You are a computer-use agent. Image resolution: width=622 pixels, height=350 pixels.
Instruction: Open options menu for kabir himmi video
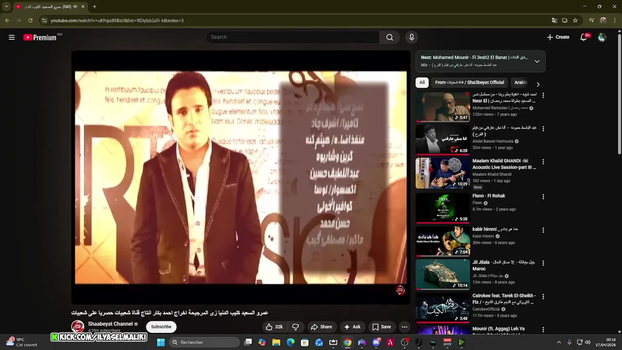click(543, 230)
